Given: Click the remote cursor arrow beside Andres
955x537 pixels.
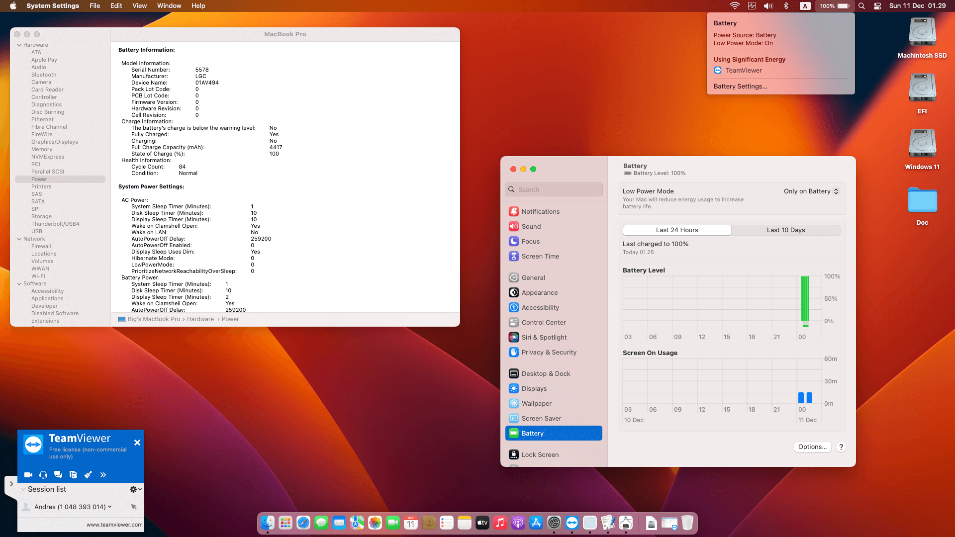Looking at the screenshot, I should point(134,507).
